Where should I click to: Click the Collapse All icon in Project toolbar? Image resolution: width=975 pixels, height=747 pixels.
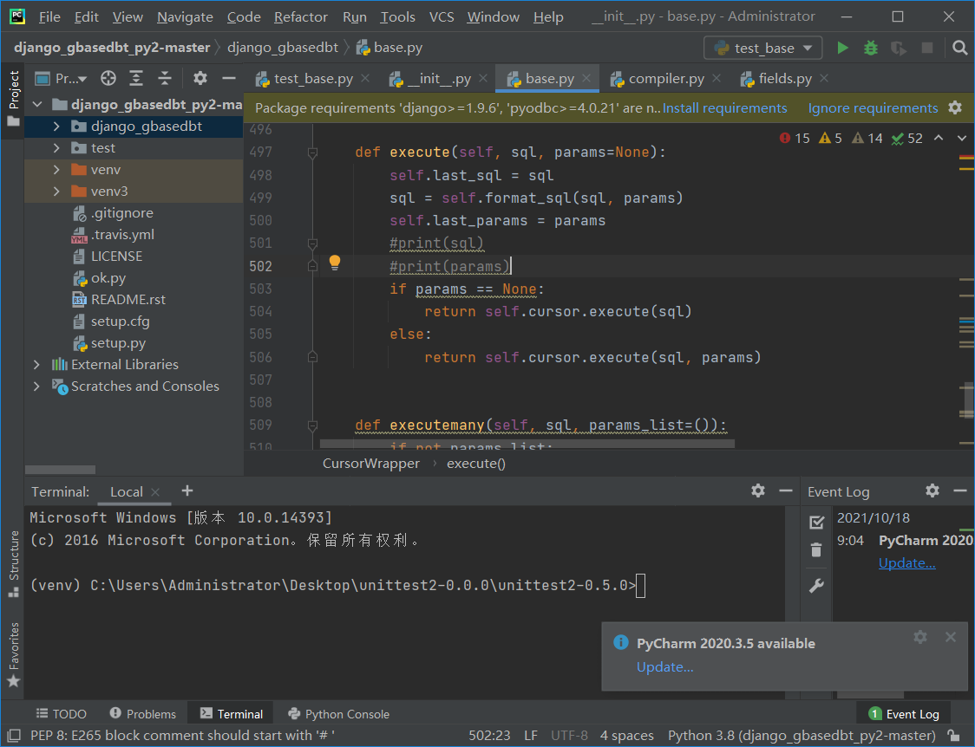click(165, 78)
